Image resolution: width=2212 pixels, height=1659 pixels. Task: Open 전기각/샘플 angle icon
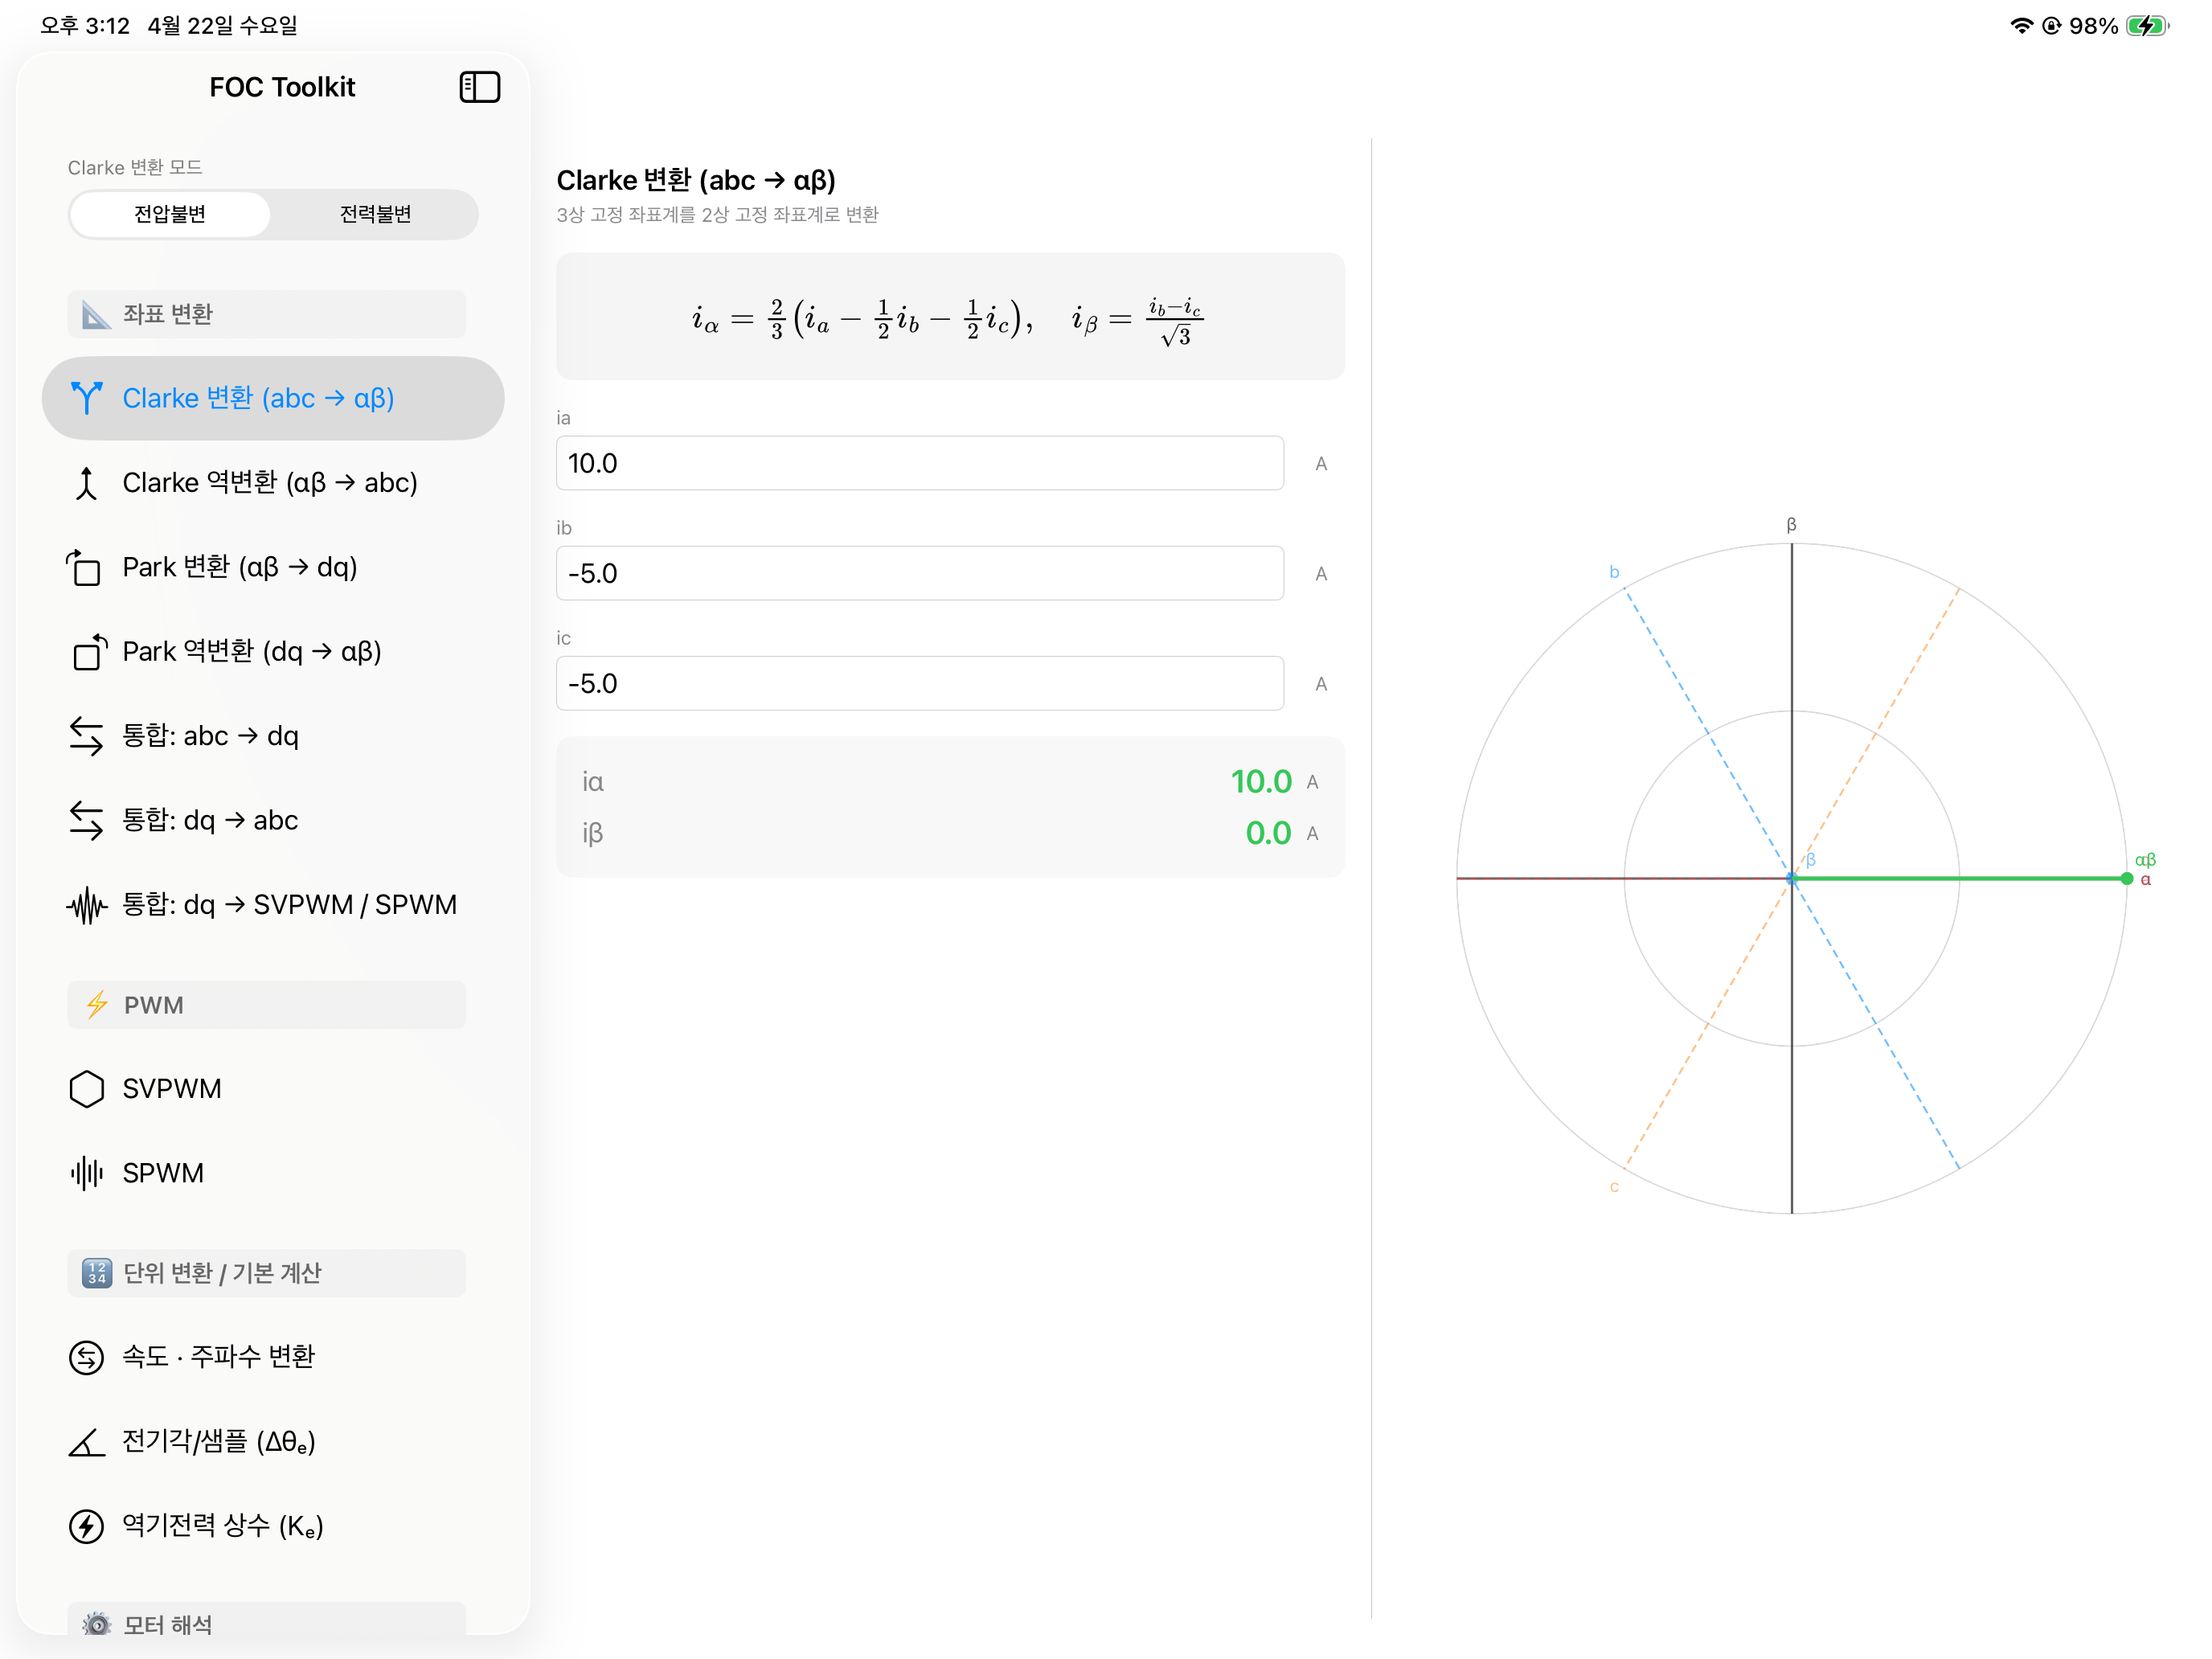coord(87,1442)
